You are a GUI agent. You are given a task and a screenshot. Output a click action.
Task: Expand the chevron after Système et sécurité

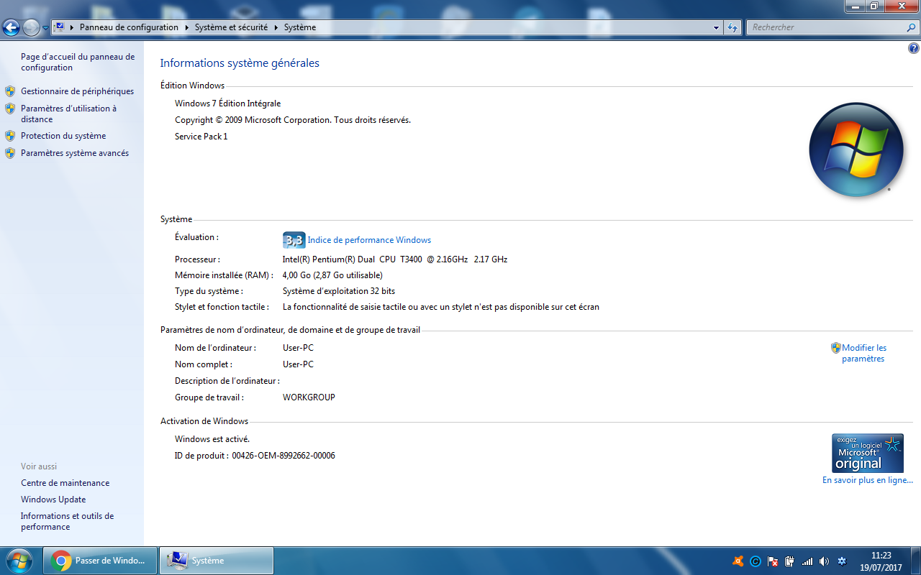276,27
